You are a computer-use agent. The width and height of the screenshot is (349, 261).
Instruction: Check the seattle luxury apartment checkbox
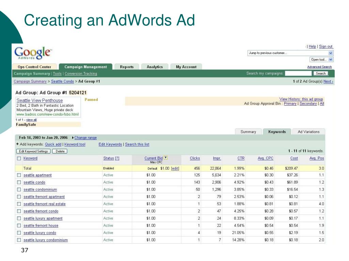pyautogui.click(x=19, y=219)
